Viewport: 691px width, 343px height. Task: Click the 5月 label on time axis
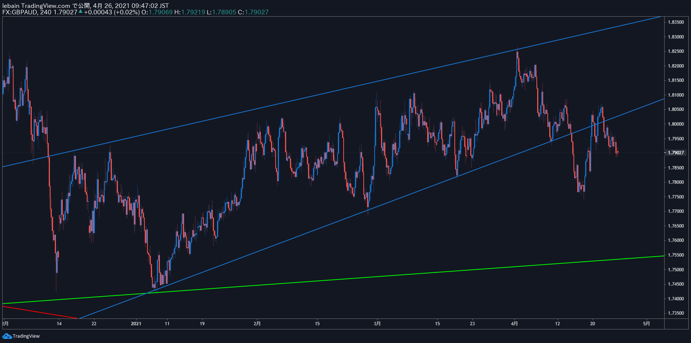(647, 323)
